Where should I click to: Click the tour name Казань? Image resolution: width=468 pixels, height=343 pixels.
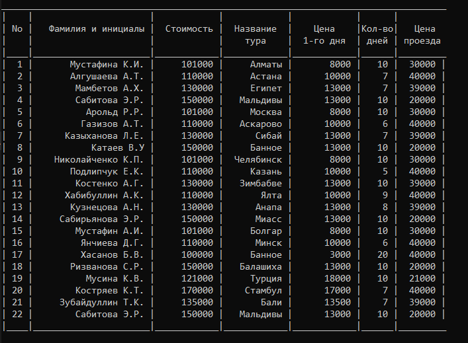pos(266,172)
